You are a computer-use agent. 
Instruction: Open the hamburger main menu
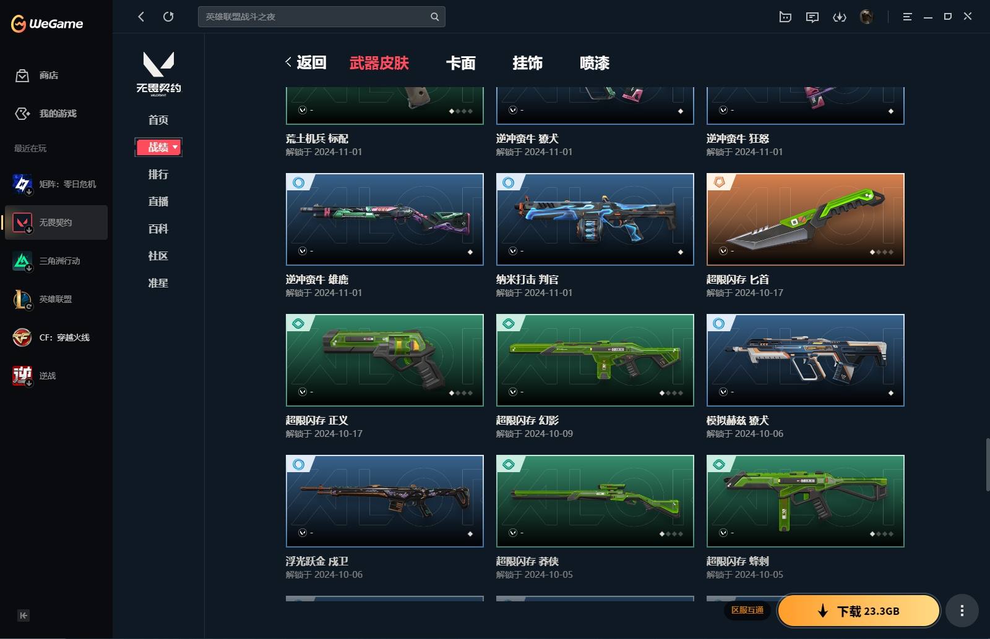point(908,17)
